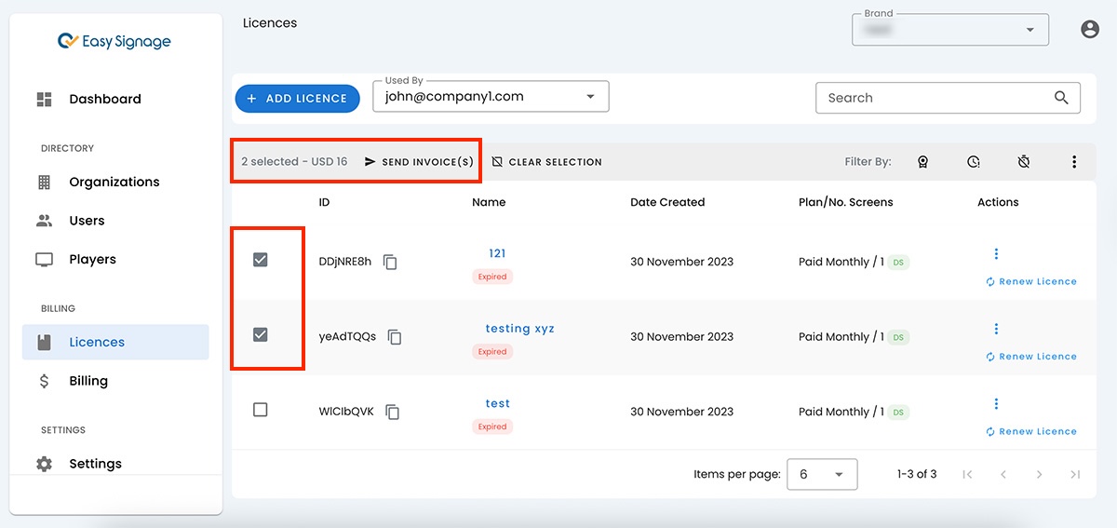1117x528 pixels.
Task: Copy the WlCIbQVK licence ID
Action: [393, 412]
